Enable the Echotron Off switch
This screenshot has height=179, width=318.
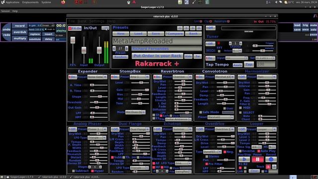[x=158, y=129]
